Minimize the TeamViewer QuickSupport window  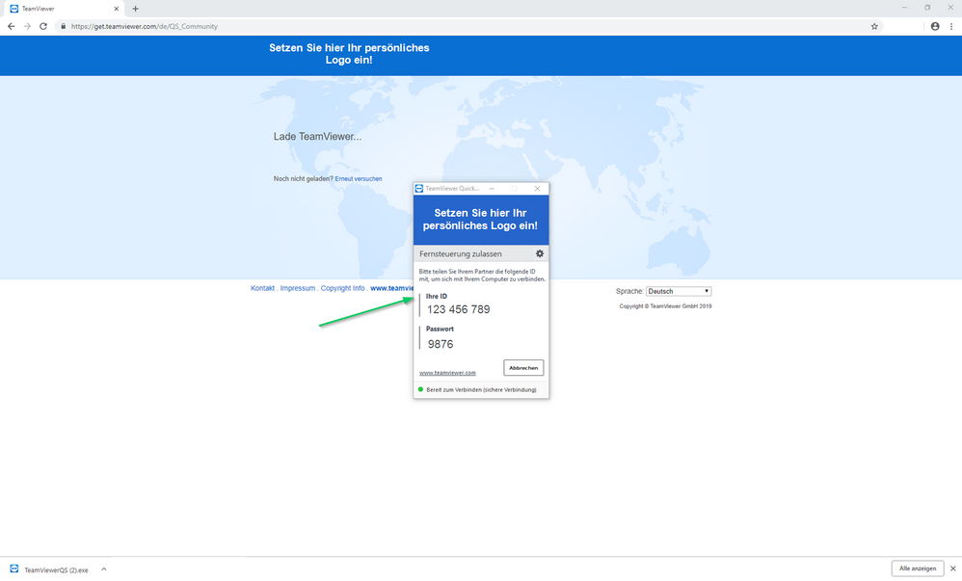coord(492,188)
